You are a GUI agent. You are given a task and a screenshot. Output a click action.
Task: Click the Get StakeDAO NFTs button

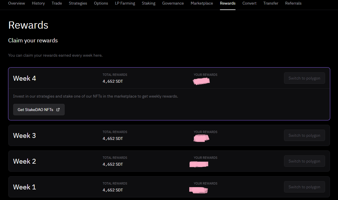click(x=39, y=110)
